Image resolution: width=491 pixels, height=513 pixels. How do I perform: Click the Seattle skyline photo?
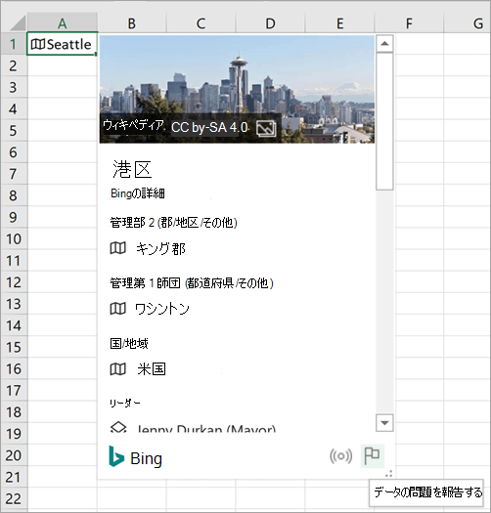(x=237, y=89)
